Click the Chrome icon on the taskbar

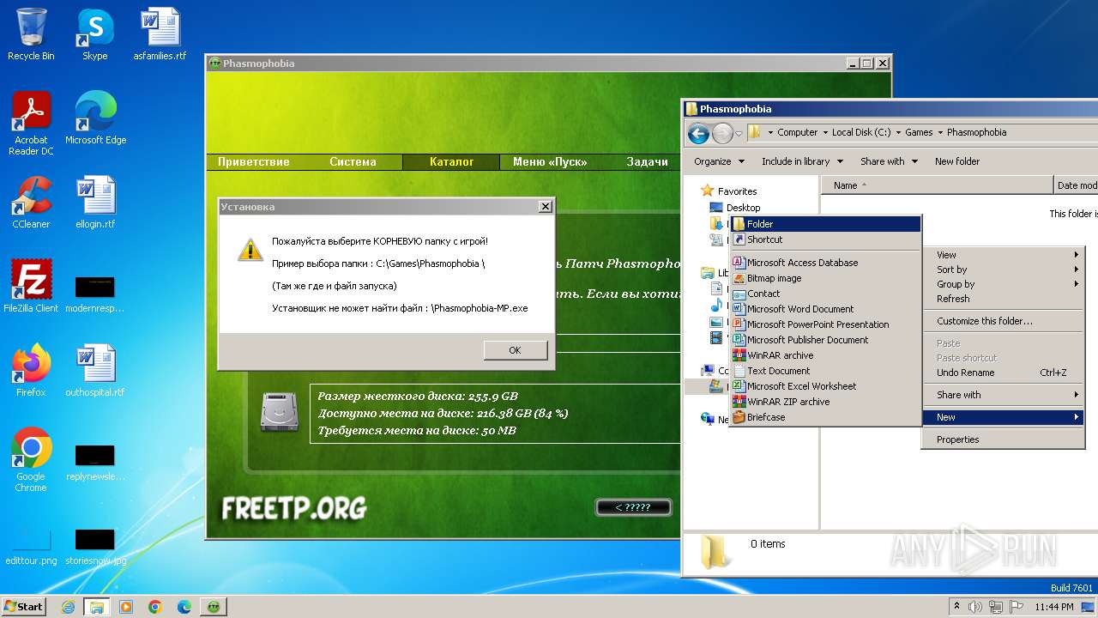155,607
